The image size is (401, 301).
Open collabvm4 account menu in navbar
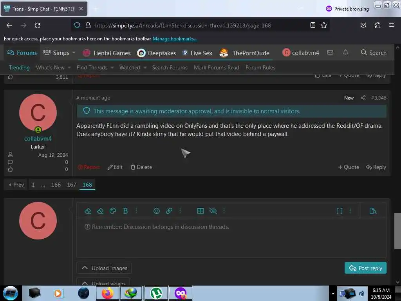pyautogui.click(x=301, y=53)
